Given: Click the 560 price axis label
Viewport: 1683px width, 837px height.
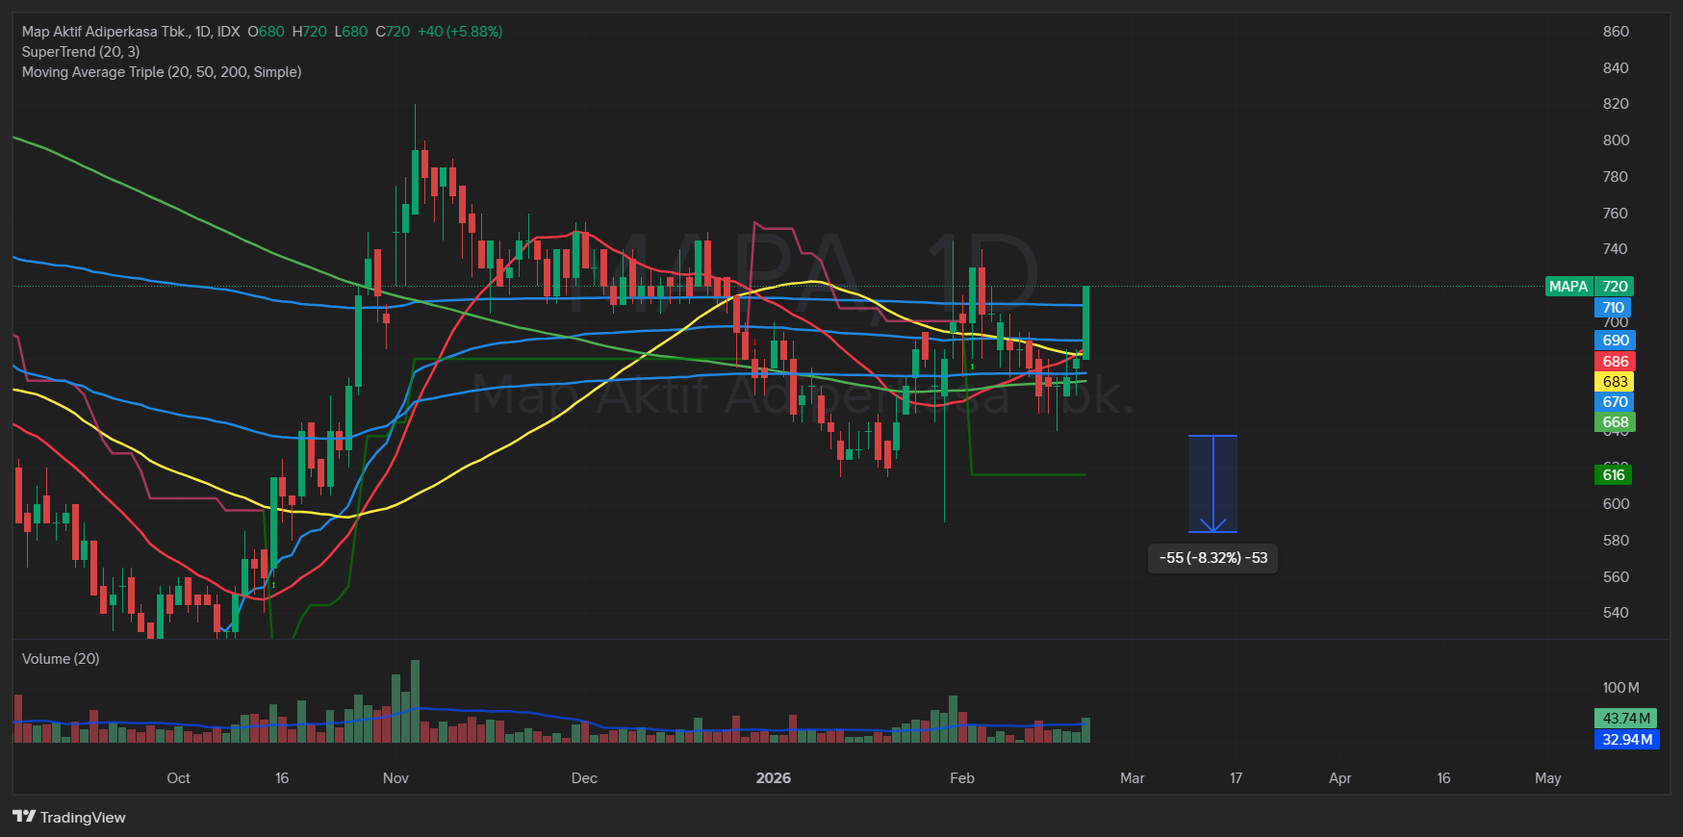Looking at the screenshot, I should [x=1616, y=577].
